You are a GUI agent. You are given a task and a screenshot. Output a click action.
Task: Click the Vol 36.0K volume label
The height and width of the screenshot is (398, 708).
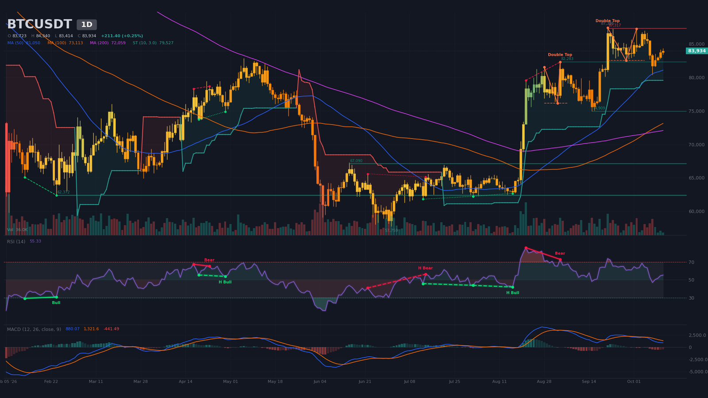17,230
